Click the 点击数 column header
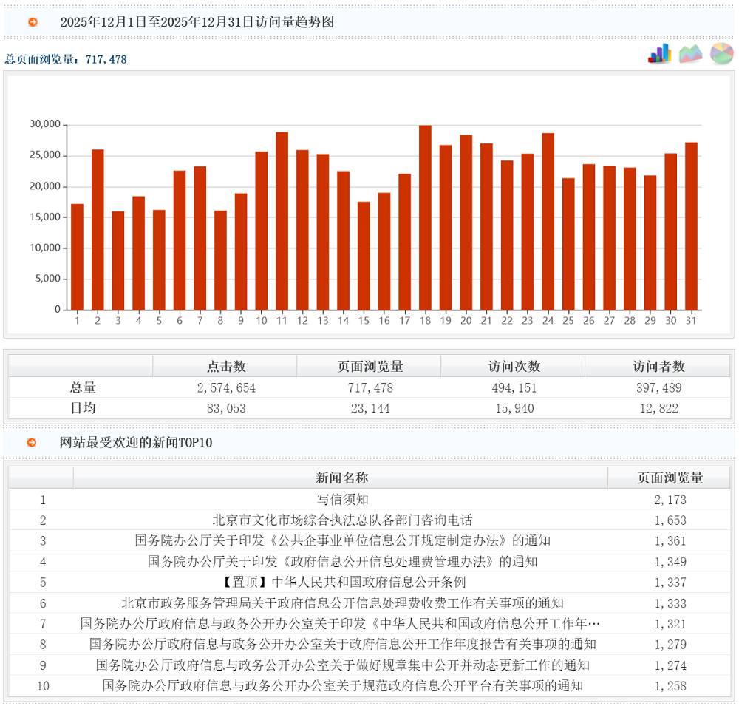 click(x=225, y=367)
